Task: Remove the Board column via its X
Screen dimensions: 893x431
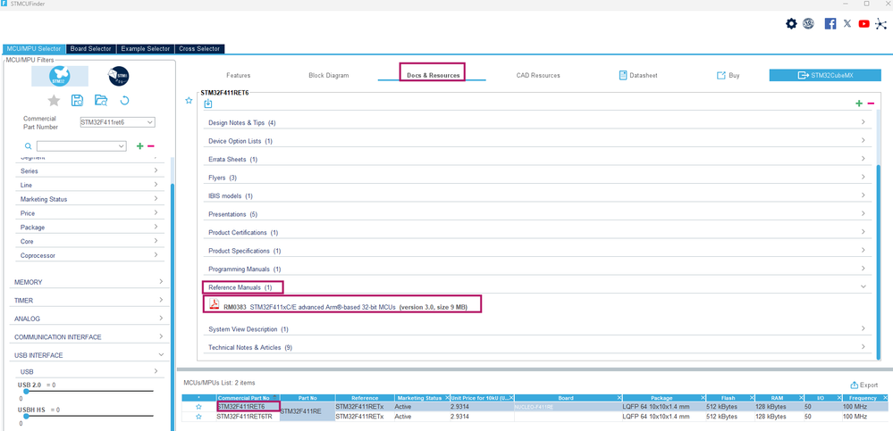Action: click(x=619, y=398)
